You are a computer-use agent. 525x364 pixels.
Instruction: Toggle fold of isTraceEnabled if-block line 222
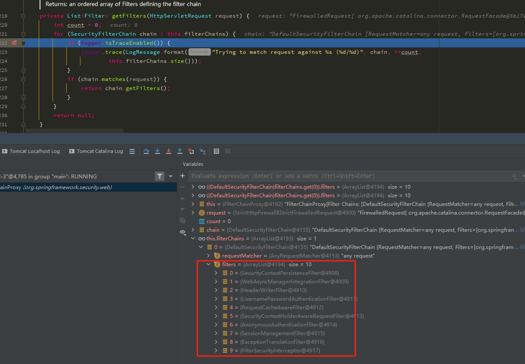coord(23,43)
